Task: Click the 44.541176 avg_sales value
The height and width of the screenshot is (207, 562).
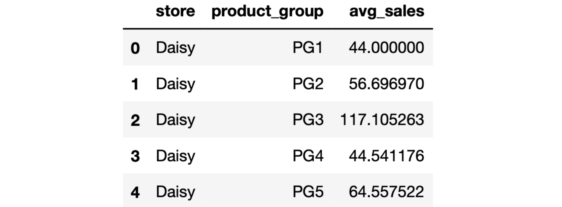Action: [x=386, y=155]
